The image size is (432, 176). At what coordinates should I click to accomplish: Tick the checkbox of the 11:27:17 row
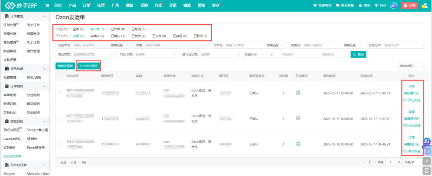click(x=60, y=119)
